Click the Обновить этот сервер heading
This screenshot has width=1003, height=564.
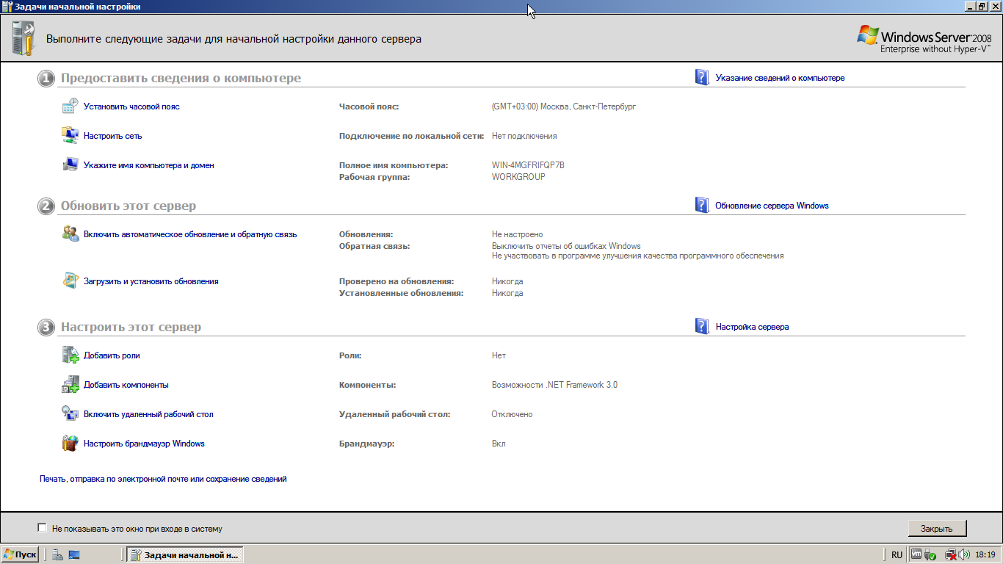coord(128,206)
